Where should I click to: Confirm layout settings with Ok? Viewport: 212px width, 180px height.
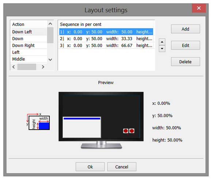(x=90, y=167)
